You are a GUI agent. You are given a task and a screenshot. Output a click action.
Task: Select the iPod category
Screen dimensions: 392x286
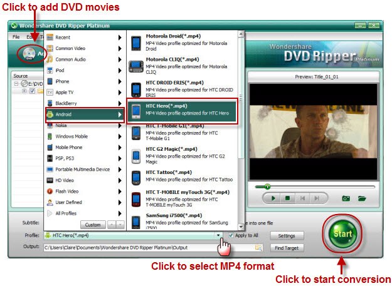point(85,70)
